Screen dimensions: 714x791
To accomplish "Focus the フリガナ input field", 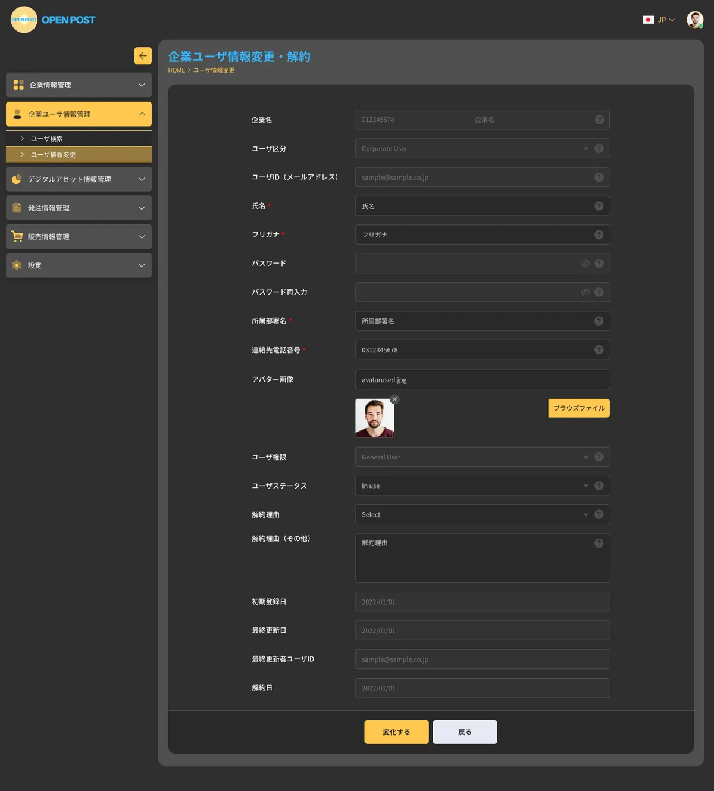I will pyautogui.click(x=483, y=235).
